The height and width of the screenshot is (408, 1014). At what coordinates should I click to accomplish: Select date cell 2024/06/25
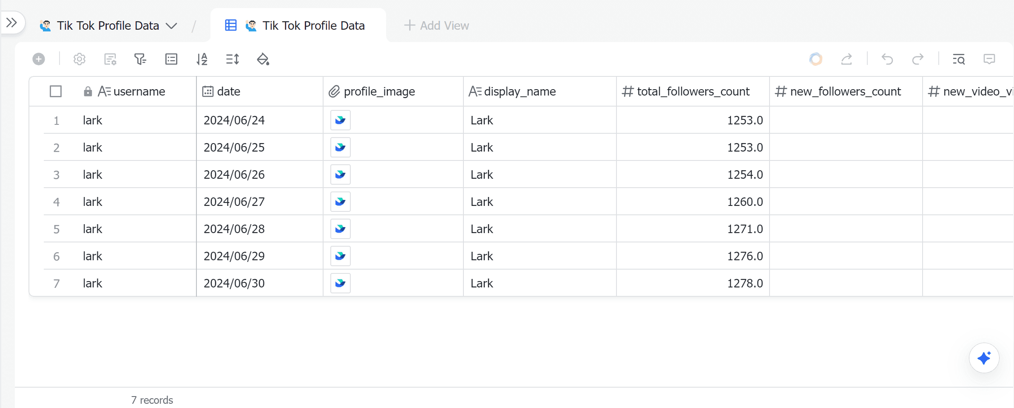[x=260, y=147]
